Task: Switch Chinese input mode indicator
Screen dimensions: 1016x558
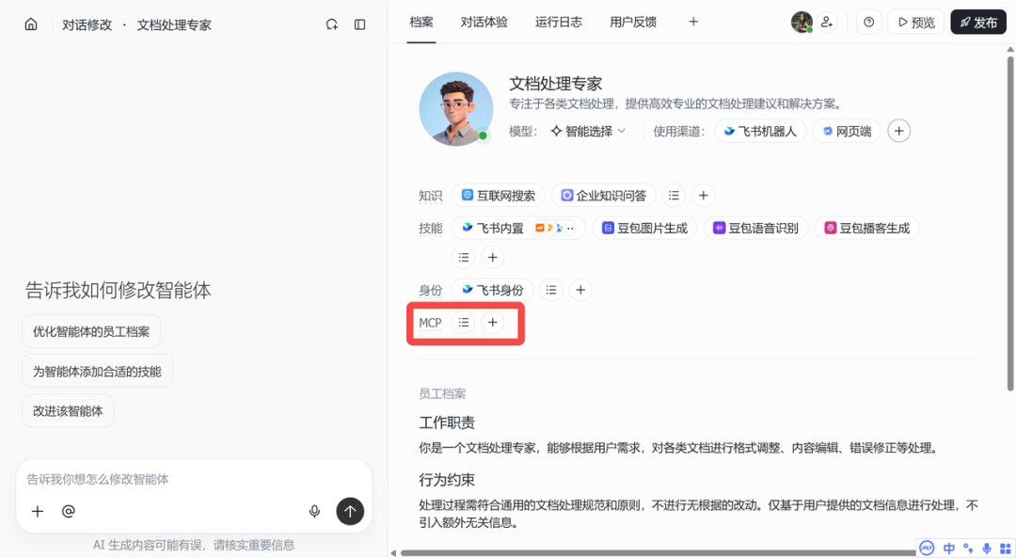Action: coord(948,549)
